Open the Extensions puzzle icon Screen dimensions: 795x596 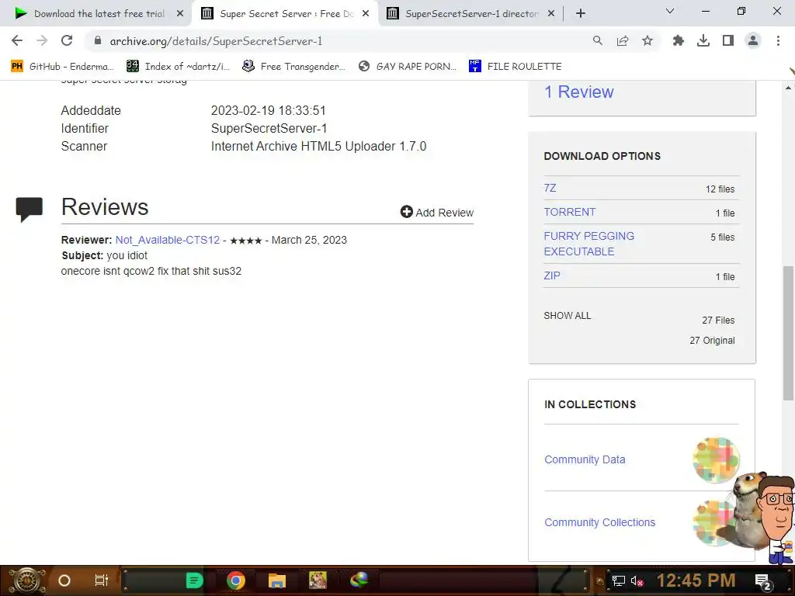(x=679, y=40)
